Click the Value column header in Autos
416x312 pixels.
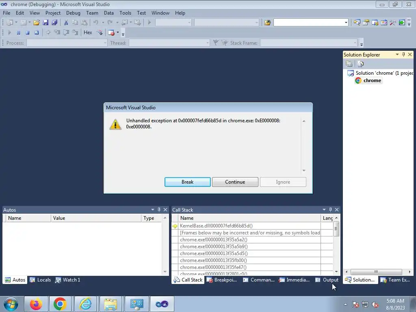coord(96,218)
